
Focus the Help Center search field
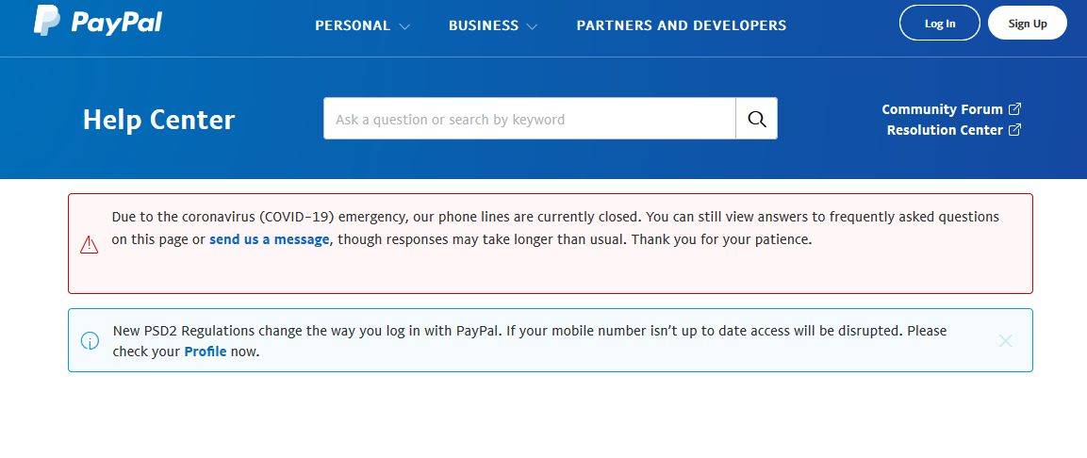point(530,119)
